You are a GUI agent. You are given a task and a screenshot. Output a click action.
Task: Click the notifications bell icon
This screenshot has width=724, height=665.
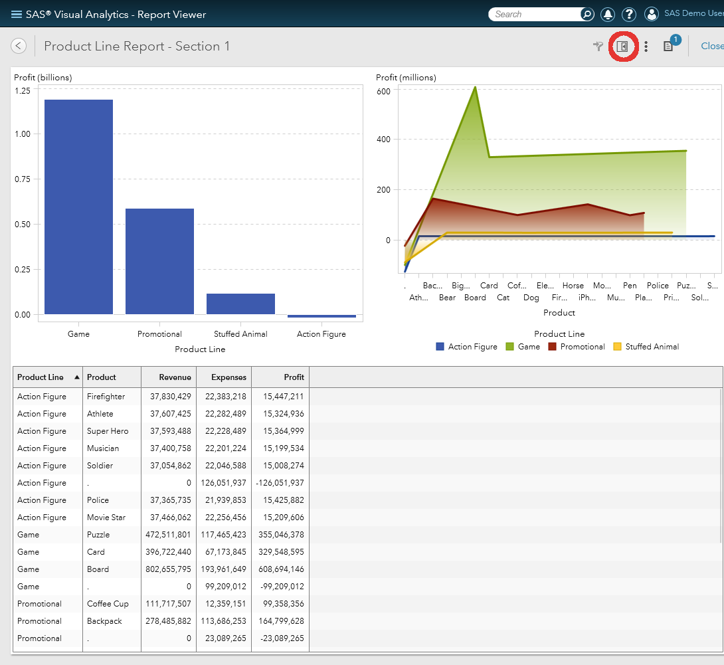608,14
